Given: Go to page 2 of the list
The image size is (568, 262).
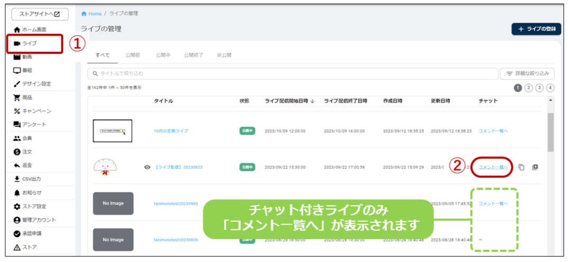Looking at the screenshot, I should pyautogui.click(x=528, y=88).
